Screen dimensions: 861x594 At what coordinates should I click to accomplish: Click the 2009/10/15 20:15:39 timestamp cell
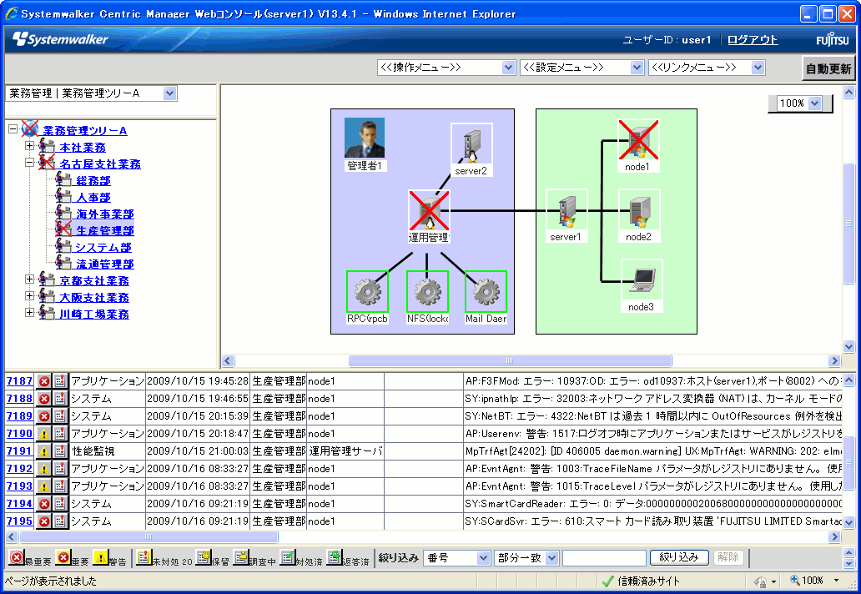[x=199, y=416]
